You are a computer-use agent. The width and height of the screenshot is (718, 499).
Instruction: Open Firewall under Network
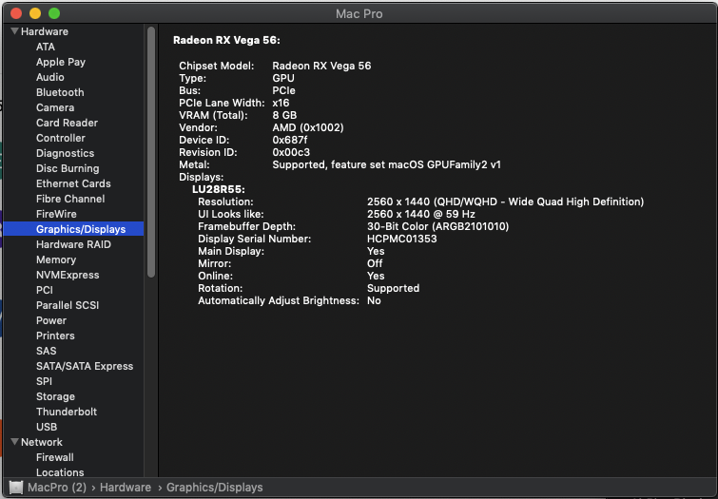pos(55,457)
